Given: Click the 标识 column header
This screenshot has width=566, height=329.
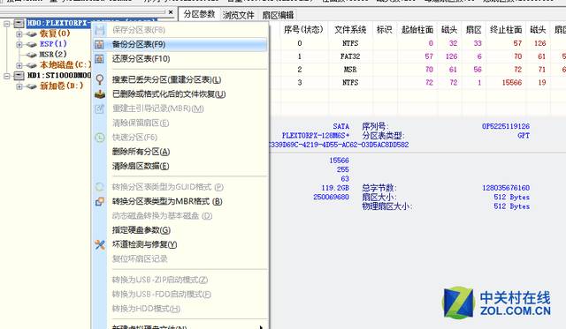Looking at the screenshot, I should (x=385, y=29).
